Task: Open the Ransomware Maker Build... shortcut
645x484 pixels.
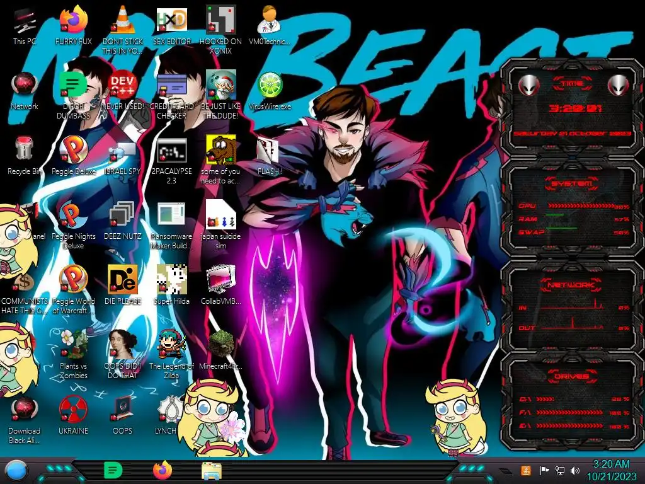Action: coord(171,226)
